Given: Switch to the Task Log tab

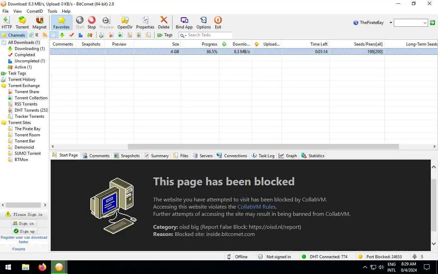Looking at the screenshot, I should [263, 155].
